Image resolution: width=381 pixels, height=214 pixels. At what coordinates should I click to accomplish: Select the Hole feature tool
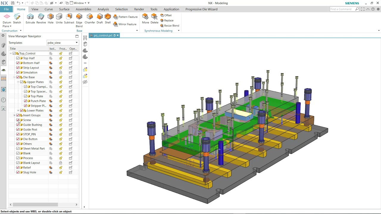click(x=51, y=19)
